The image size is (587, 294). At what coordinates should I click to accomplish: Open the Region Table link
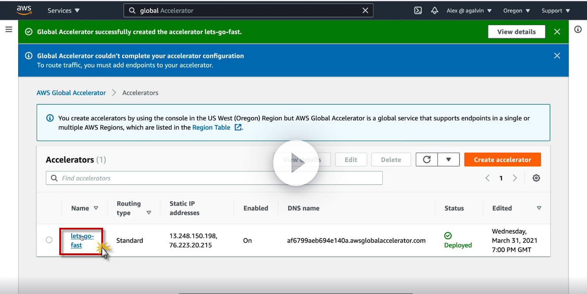tap(217, 127)
